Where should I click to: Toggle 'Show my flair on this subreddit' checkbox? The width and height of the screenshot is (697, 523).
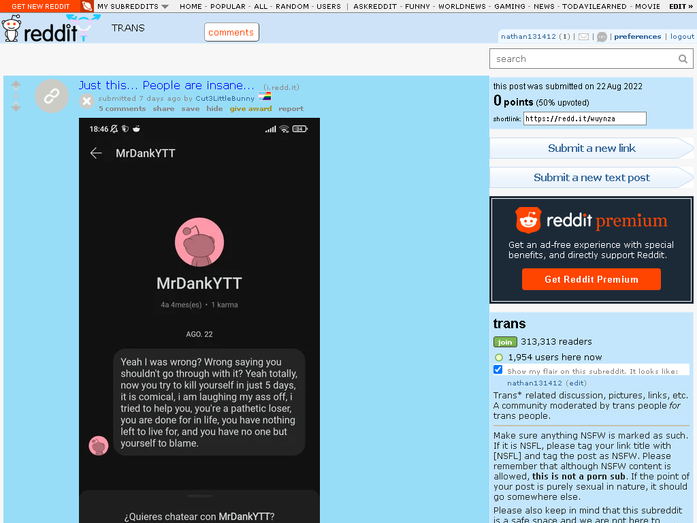click(x=498, y=370)
